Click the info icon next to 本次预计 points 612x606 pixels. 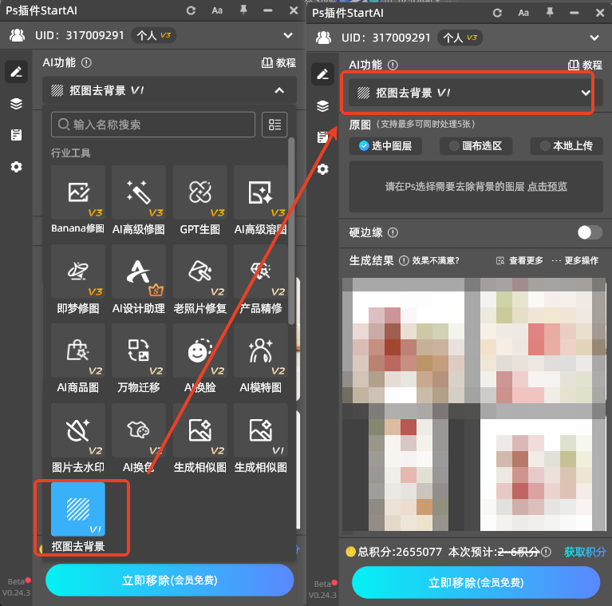click(x=547, y=552)
